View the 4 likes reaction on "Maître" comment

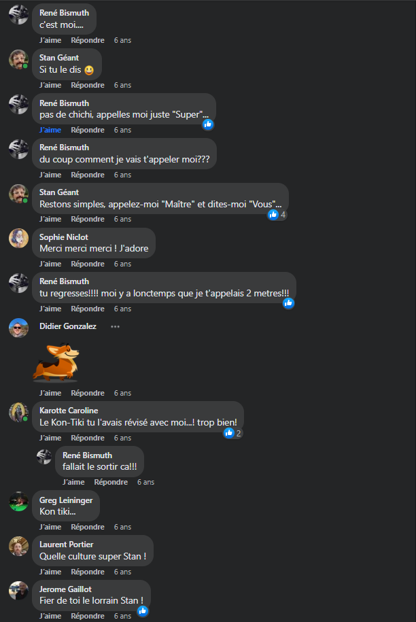coord(277,215)
